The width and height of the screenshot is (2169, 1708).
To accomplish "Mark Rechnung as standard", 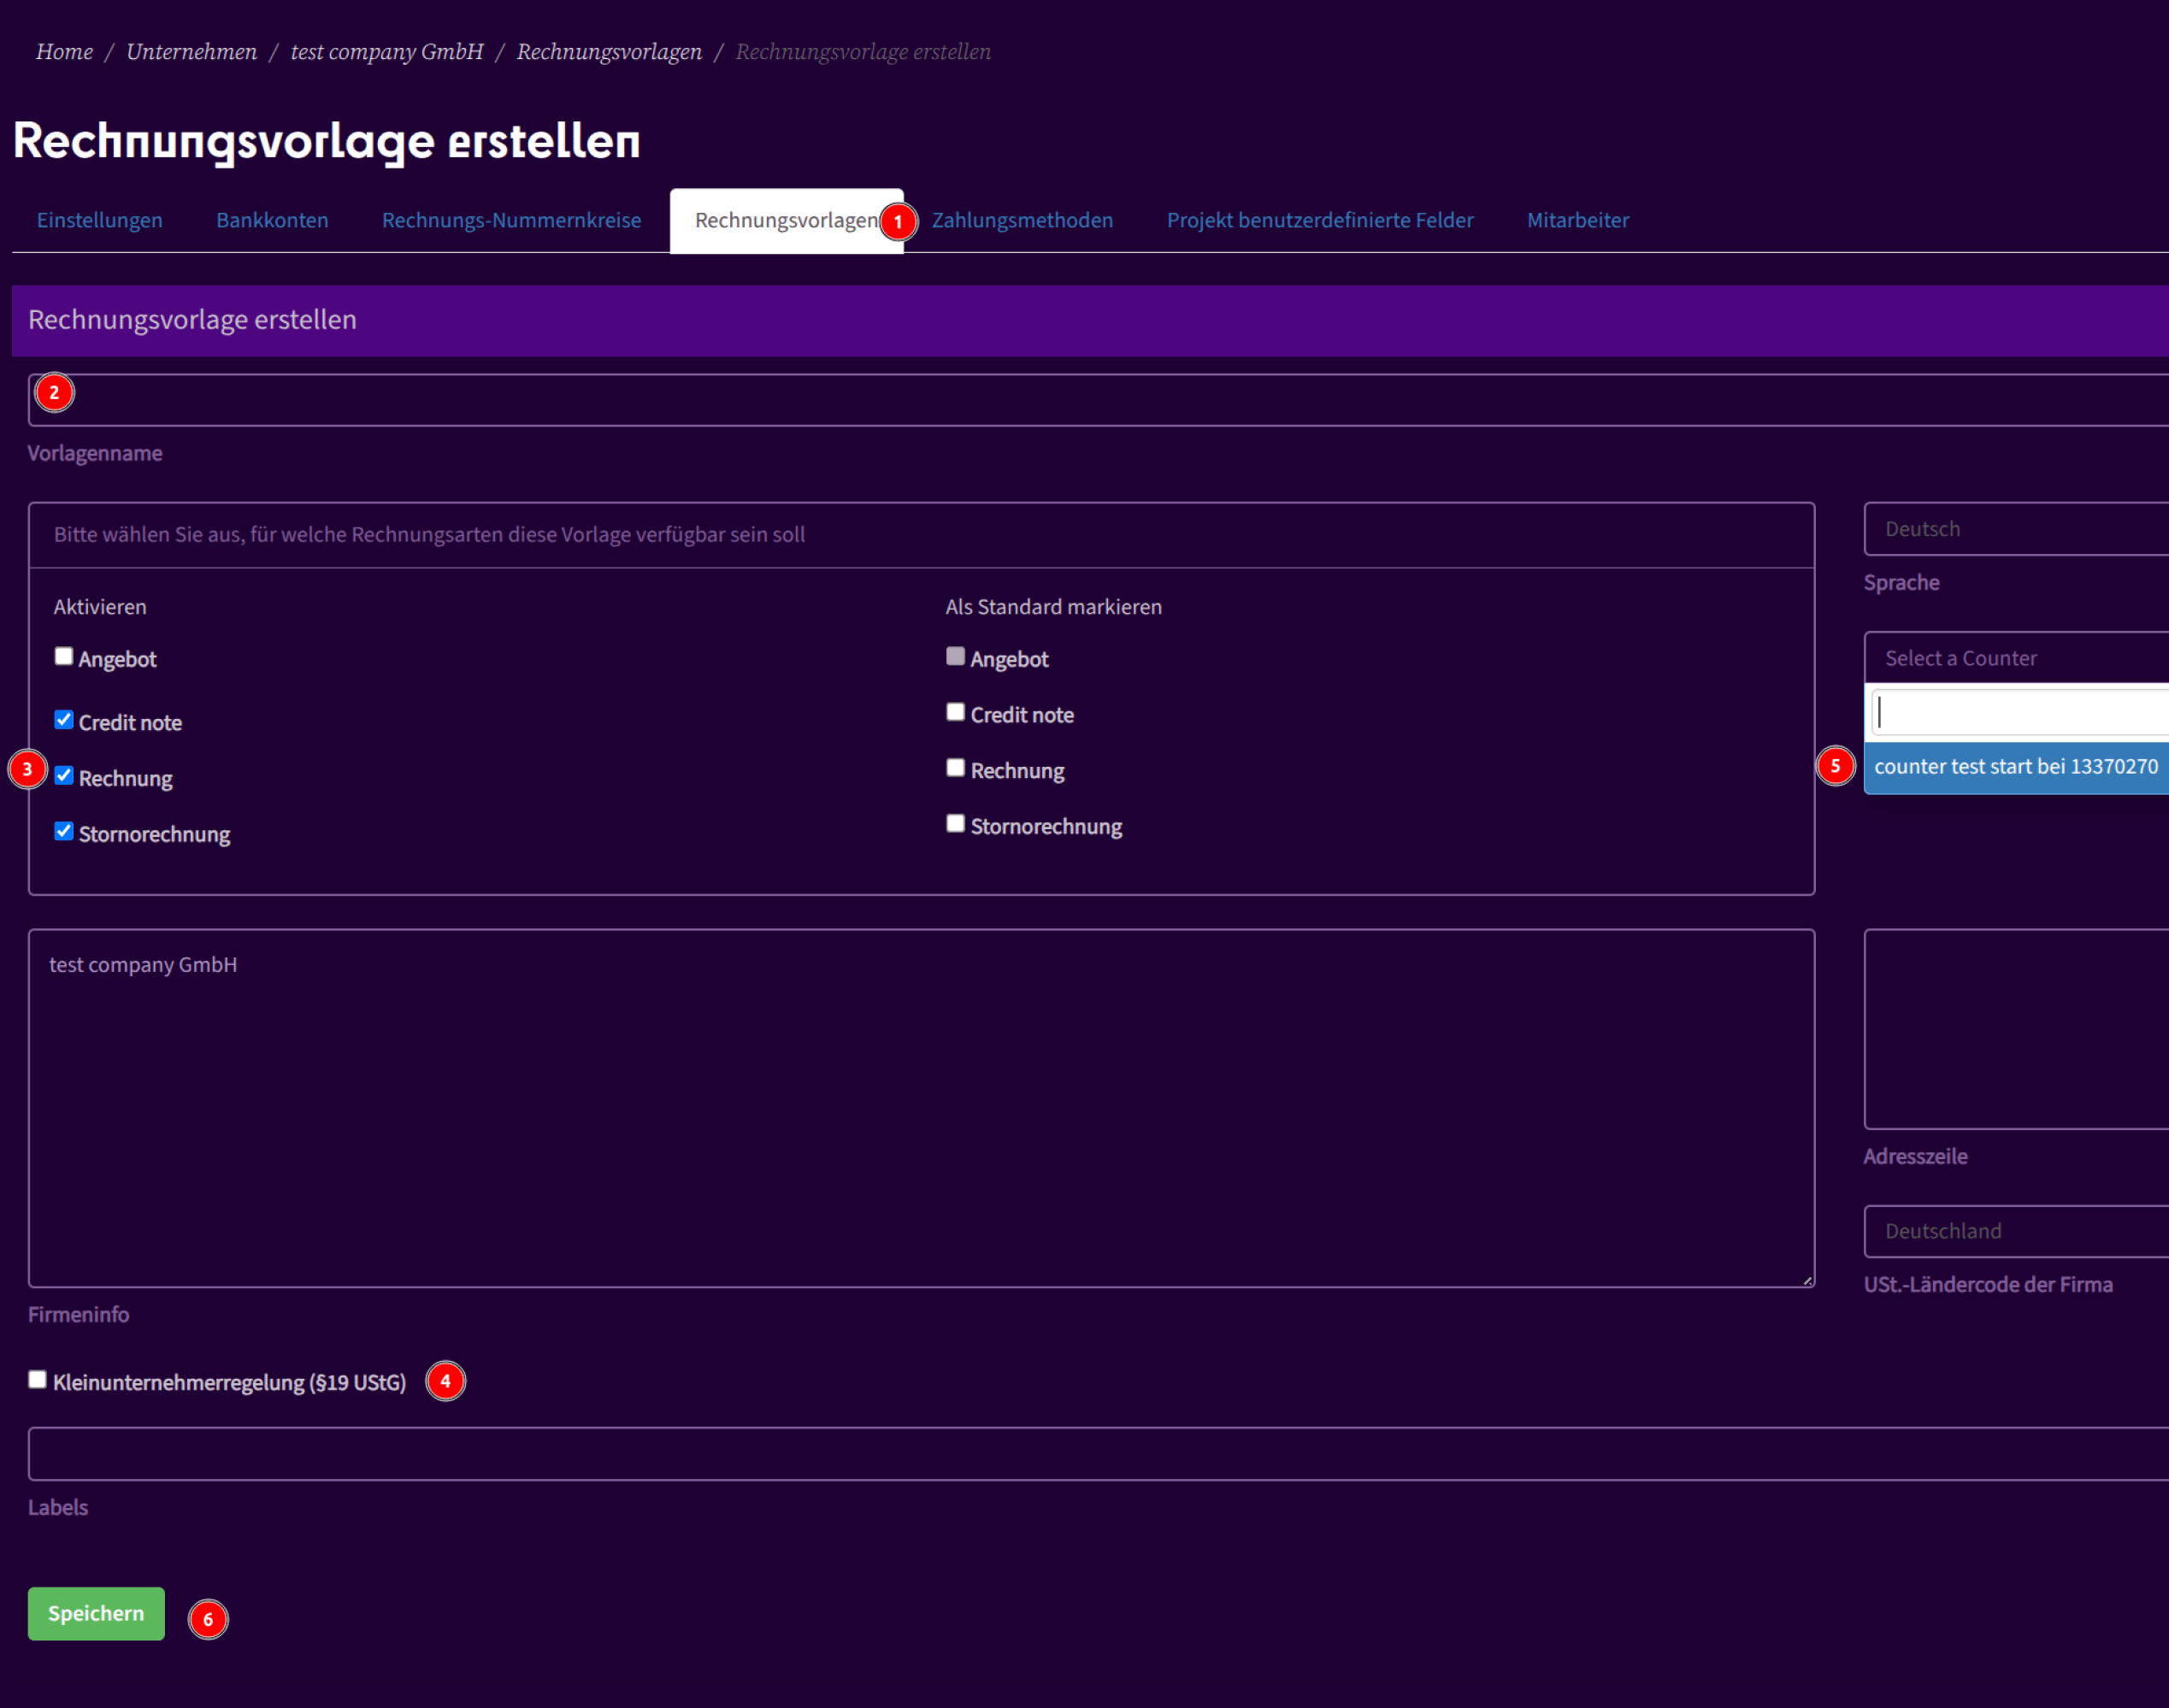I will (x=955, y=767).
